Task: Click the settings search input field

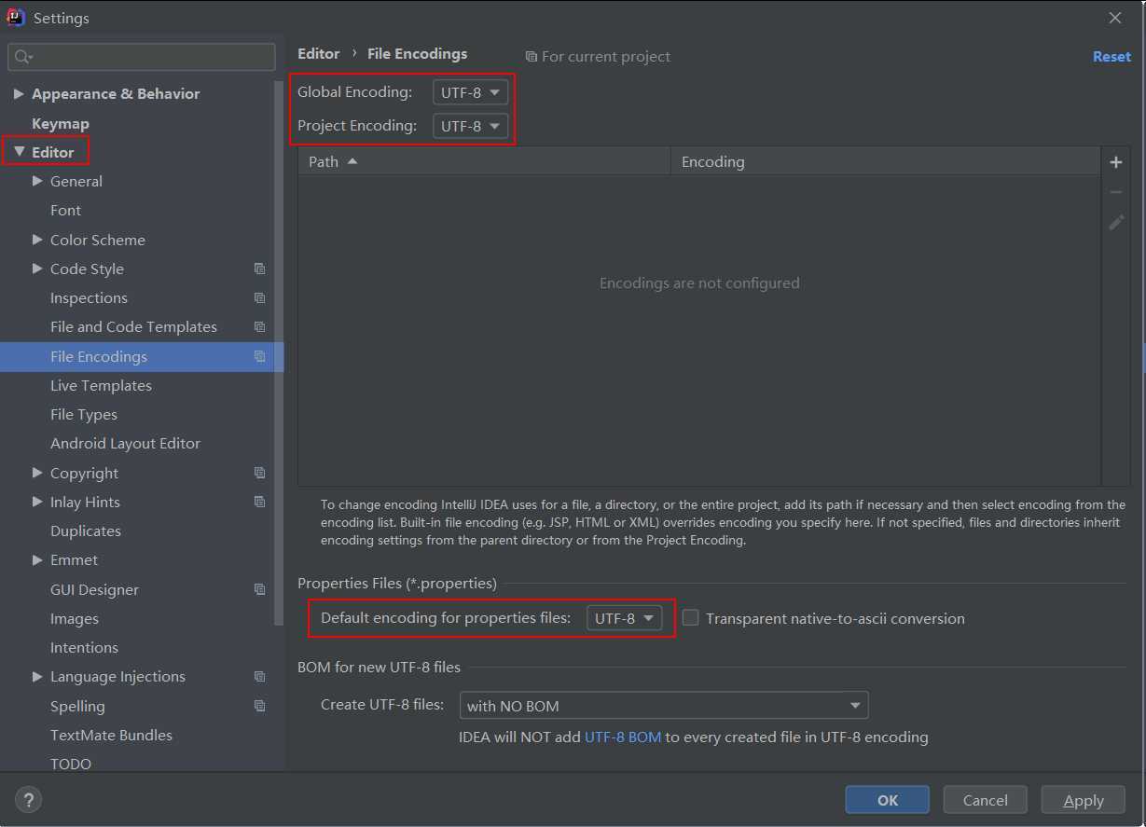Action: coord(142,57)
